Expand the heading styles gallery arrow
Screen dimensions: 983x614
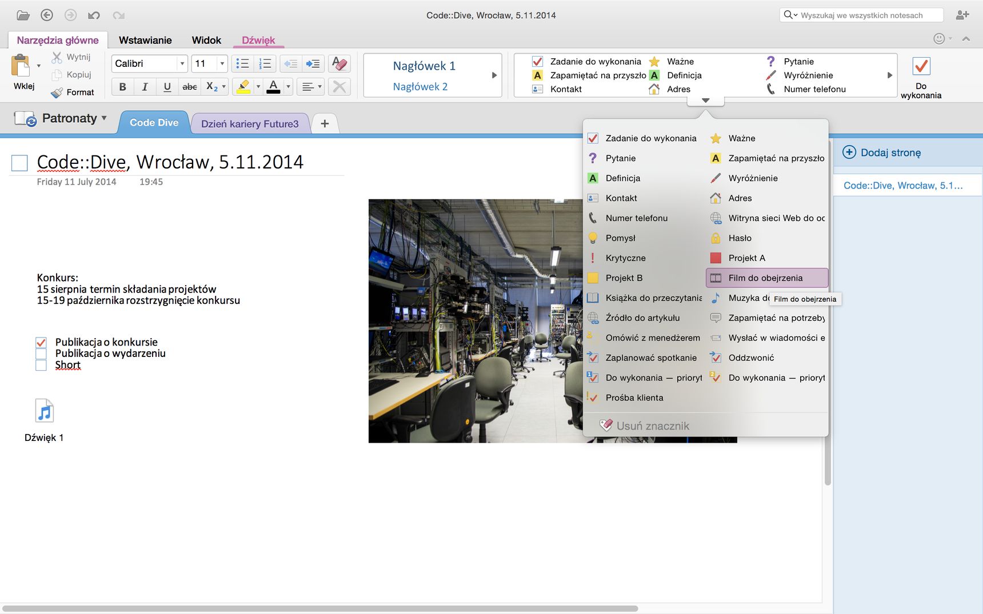[494, 75]
